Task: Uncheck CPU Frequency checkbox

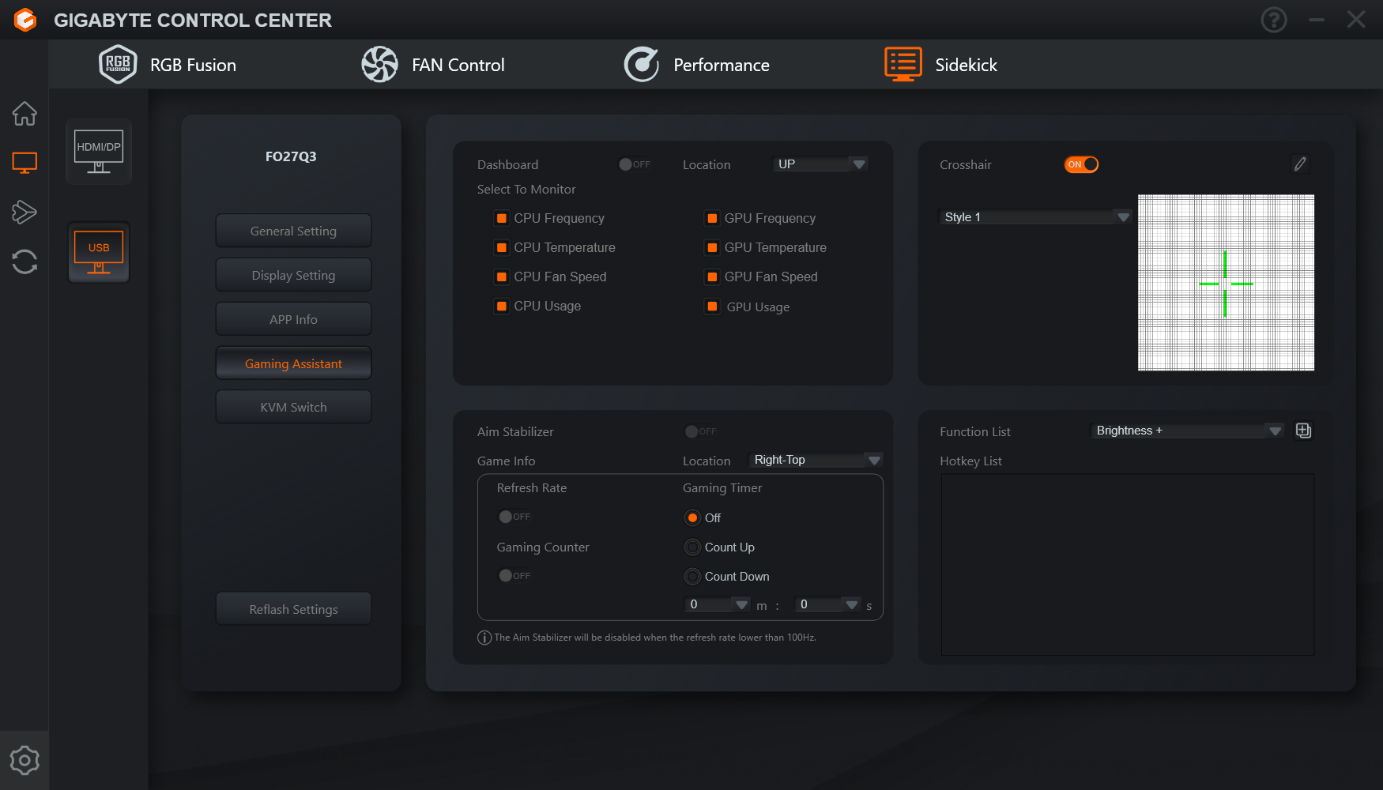Action: coord(501,218)
